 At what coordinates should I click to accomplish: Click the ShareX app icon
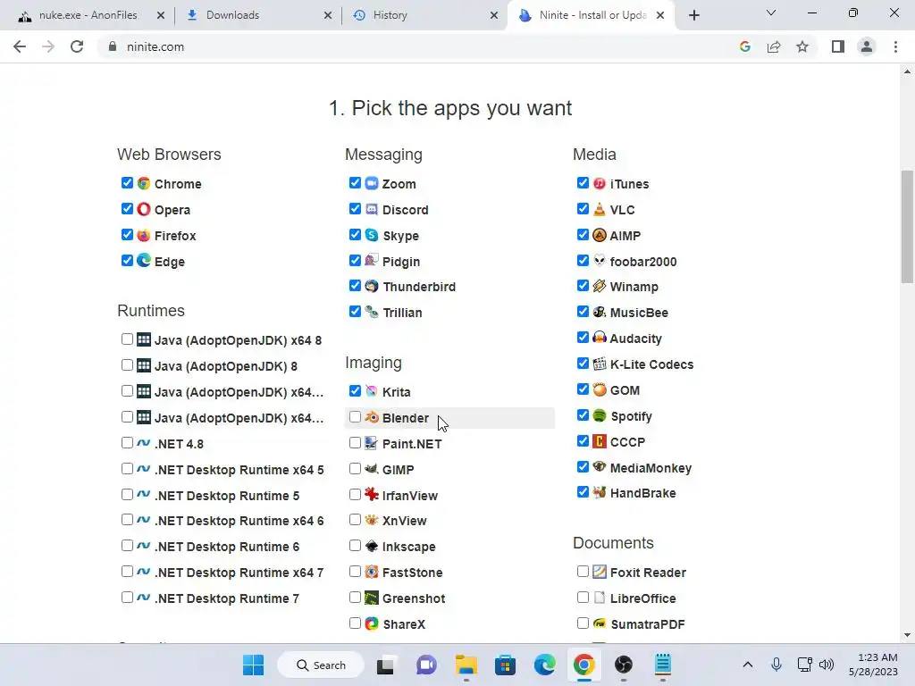[372, 623]
